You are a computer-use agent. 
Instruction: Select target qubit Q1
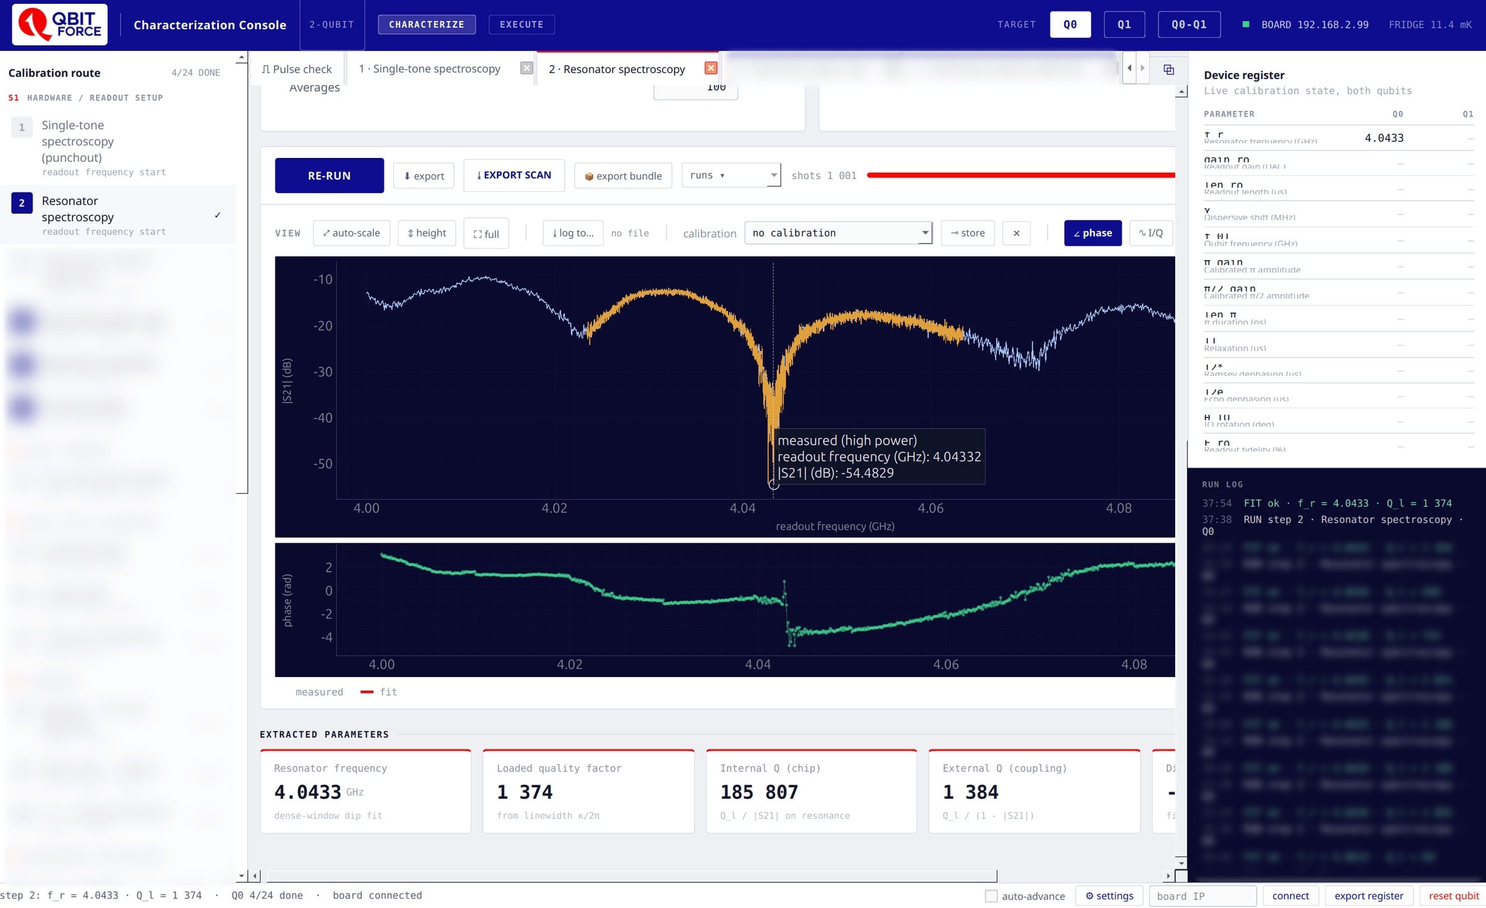pos(1124,25)
